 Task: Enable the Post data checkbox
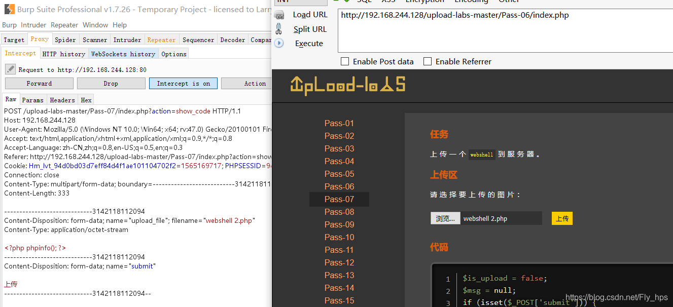pos(345,61)
